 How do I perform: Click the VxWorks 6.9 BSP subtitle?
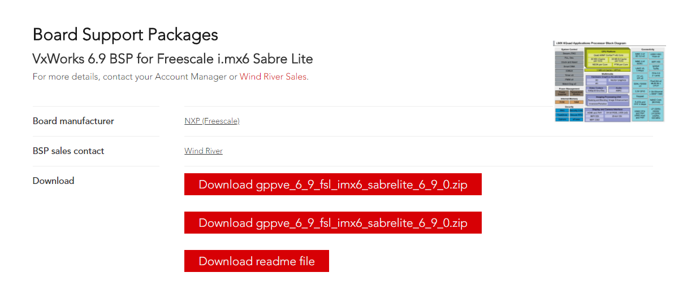[x=172, y=59]
